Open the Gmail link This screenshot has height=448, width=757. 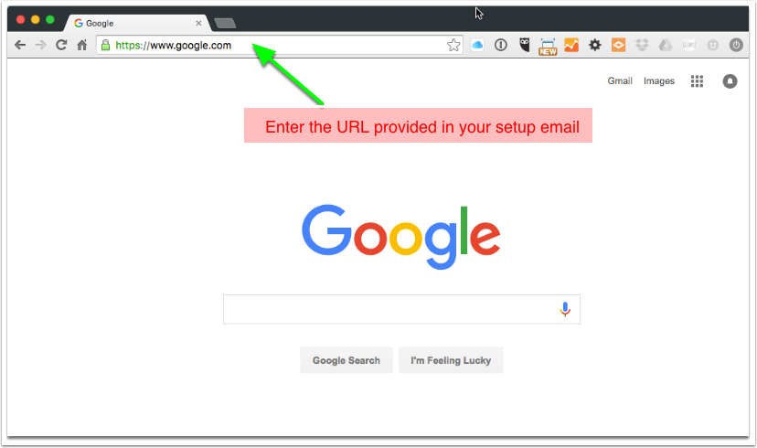(620, 80)
